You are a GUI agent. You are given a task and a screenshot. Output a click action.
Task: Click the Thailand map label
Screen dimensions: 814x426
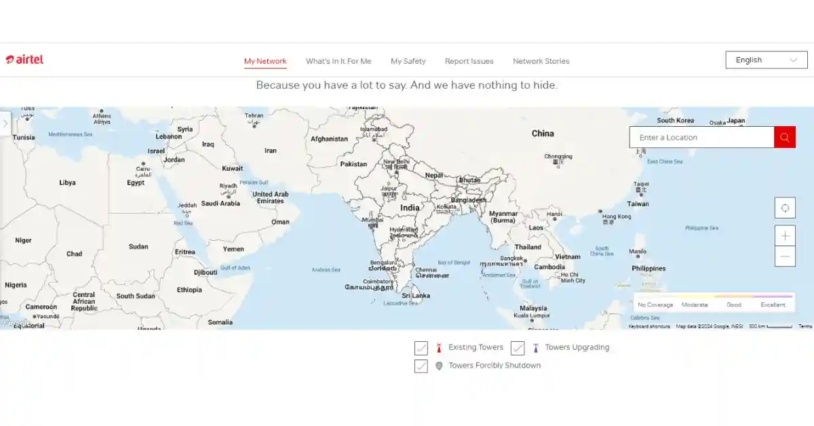click(528, 247)
